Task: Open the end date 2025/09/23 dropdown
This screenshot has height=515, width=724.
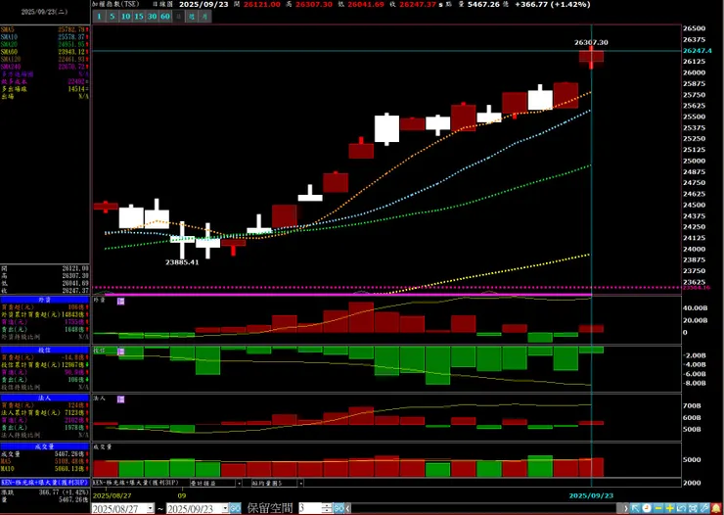Action: point(225,508)
